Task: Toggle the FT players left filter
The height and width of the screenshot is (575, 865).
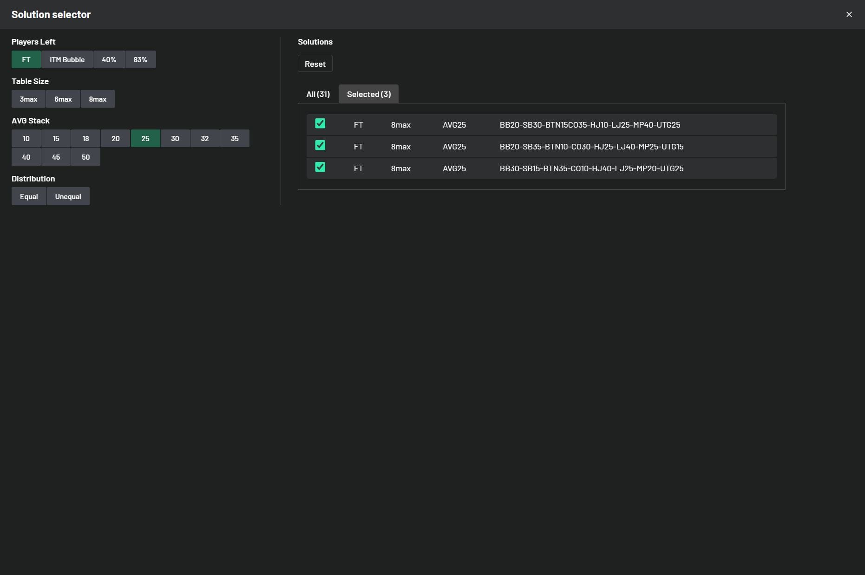Action: 26,60
